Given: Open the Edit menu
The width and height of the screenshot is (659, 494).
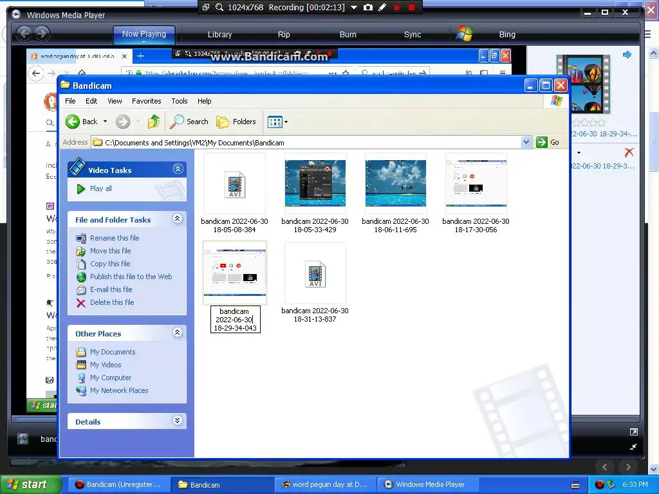Looking at the screenshot, I should coord(91,101).
